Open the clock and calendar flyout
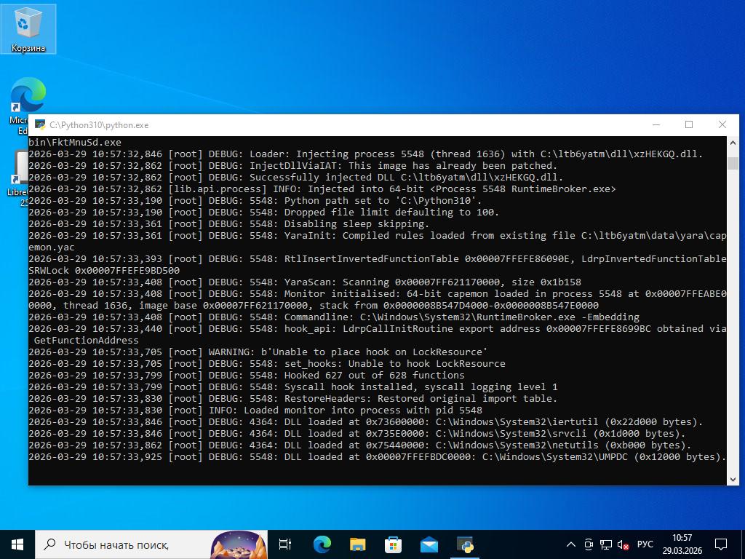Viewport: 745px width, 559px height. [x=682, y=544]
